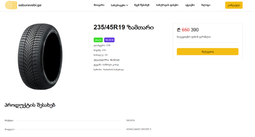This screenshot has height=137, width=255.
Task: Click WINGUARD SPORT 2 model value
Action: point(139,129)
